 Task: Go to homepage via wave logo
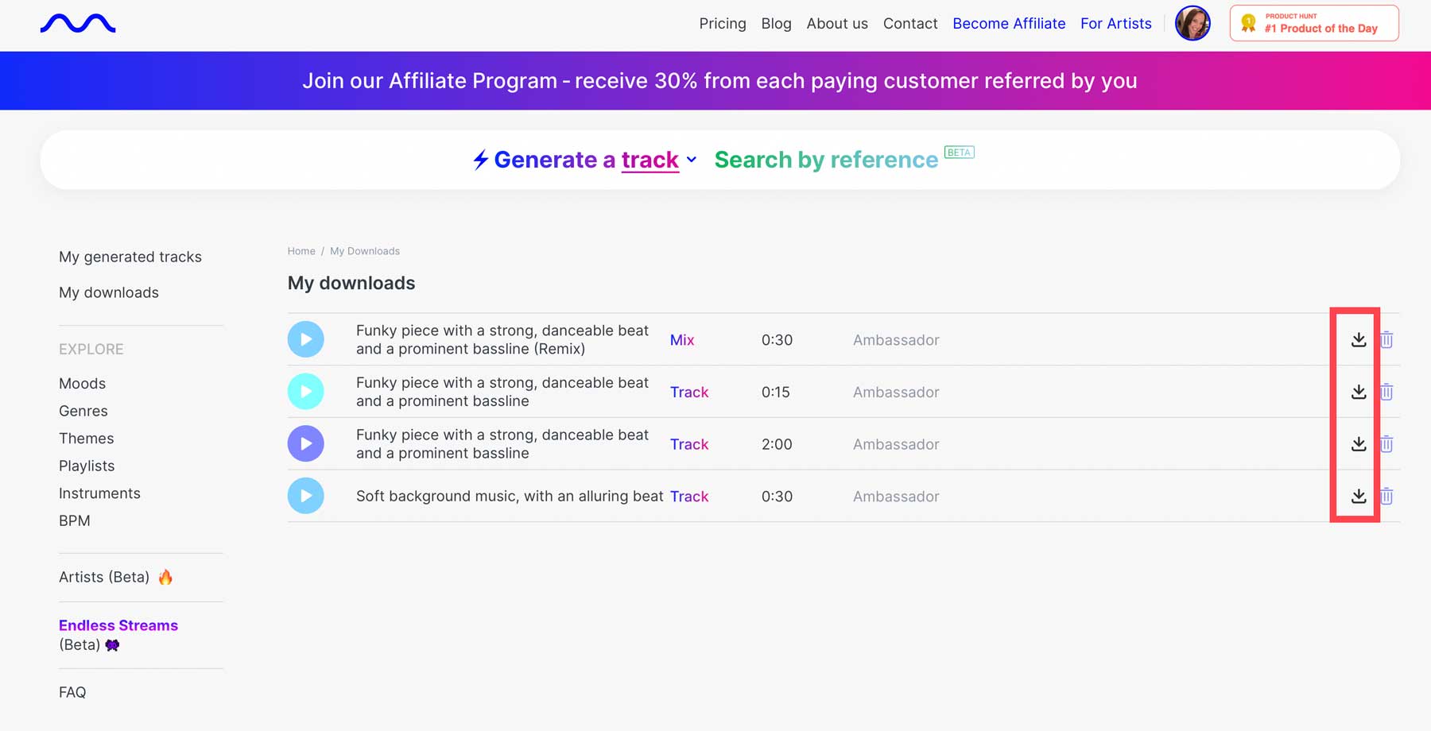78,24
